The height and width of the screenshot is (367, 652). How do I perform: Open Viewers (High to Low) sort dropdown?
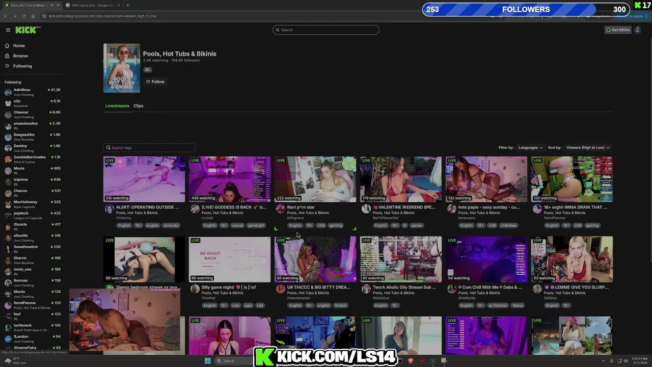coord(588,147)
